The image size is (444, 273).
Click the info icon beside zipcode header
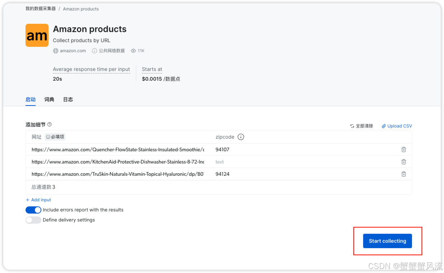(241, 137)
